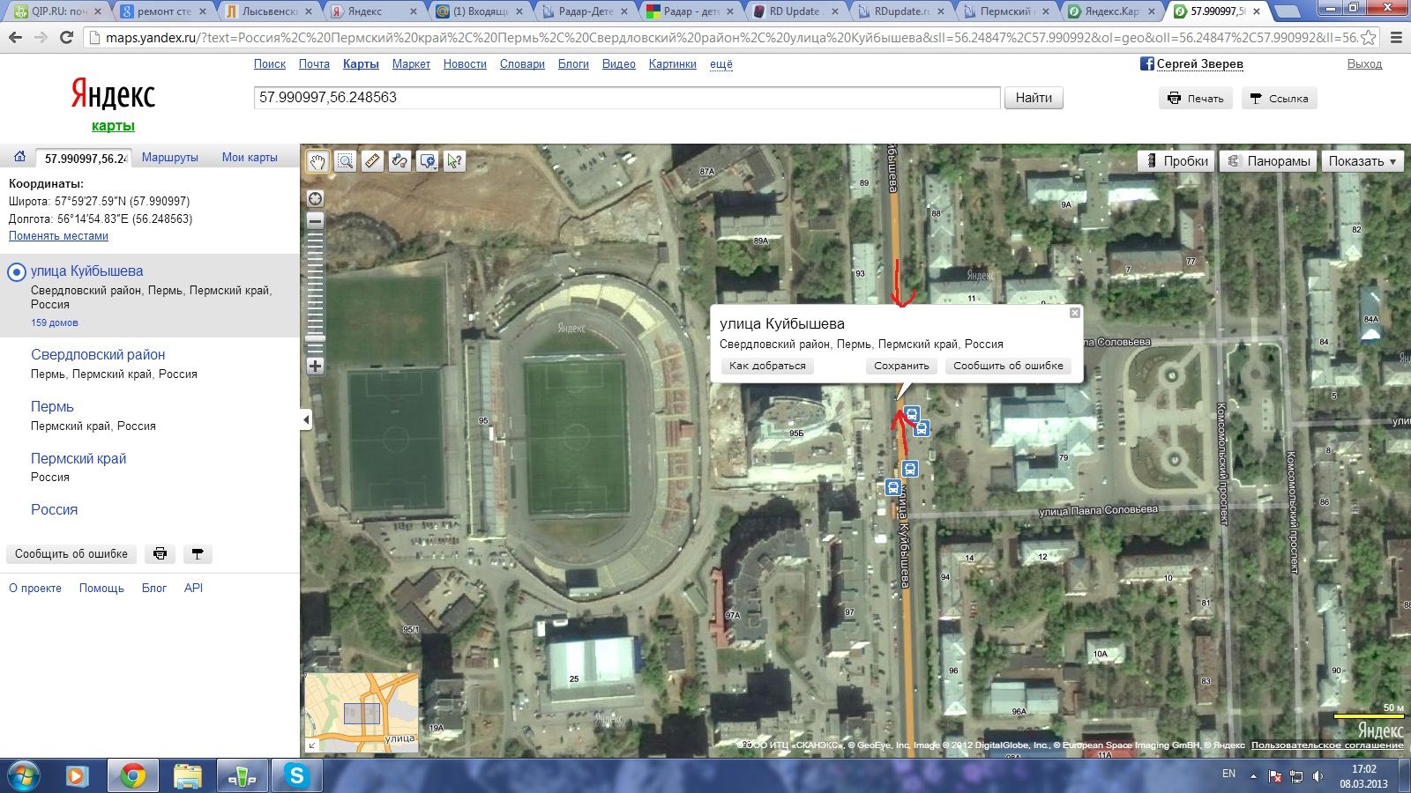
Task: Click the browser reload icon
Action: pyautogui.click(x=66, y=38)
